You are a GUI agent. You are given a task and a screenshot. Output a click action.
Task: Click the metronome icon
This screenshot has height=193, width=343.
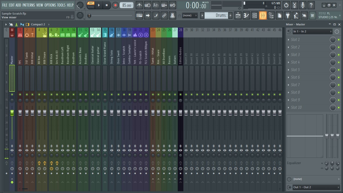pos(140,5)
